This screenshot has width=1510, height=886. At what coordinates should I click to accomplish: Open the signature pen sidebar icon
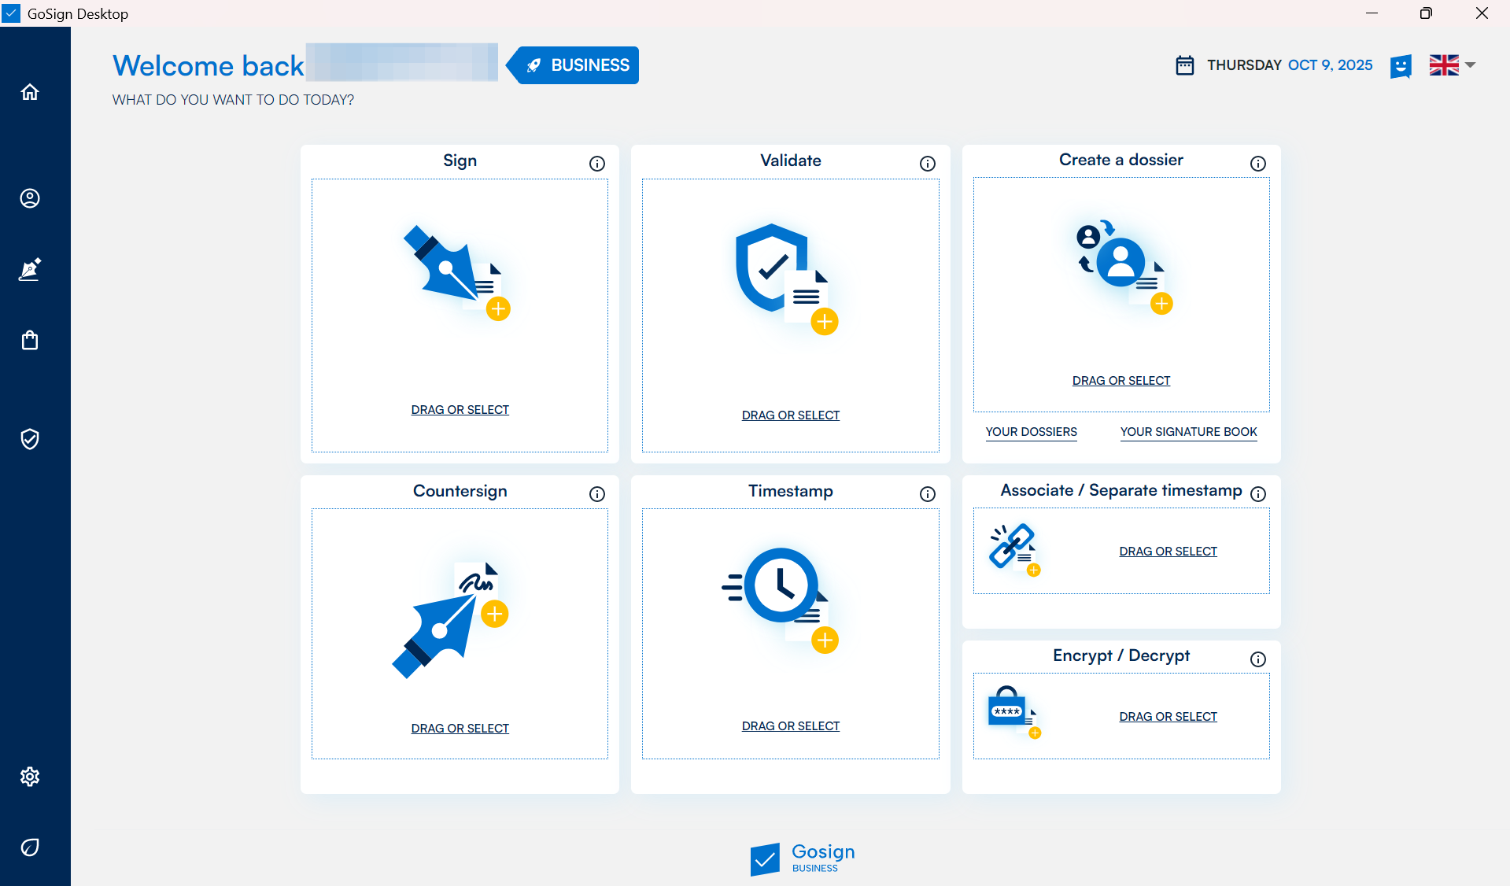pyautogui.click(x=30, y=269)
